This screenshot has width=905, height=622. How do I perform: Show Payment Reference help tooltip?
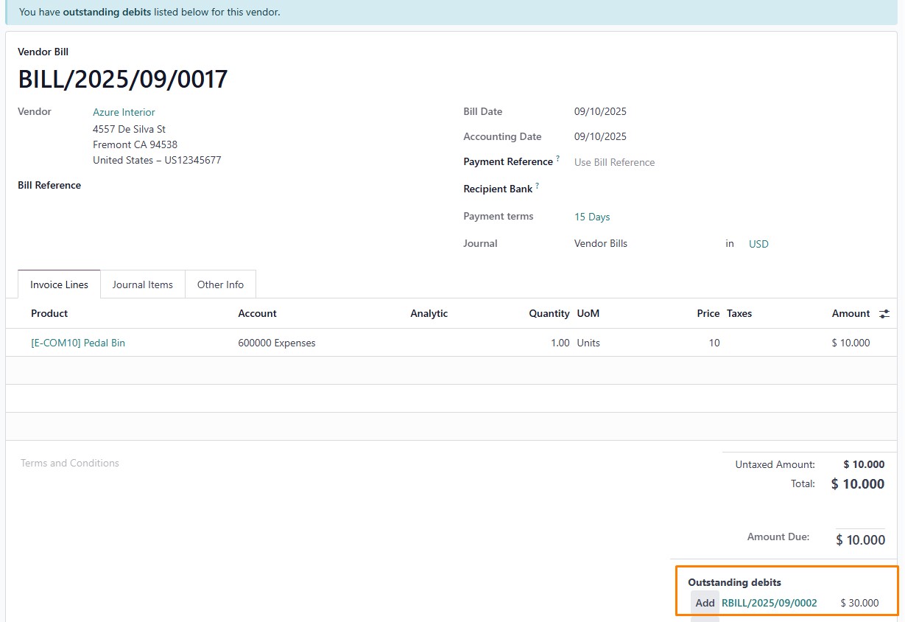click(x=557, y=158)
